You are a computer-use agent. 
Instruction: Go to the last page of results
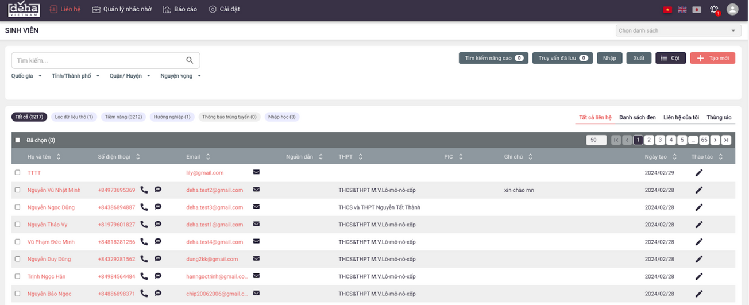726,140
